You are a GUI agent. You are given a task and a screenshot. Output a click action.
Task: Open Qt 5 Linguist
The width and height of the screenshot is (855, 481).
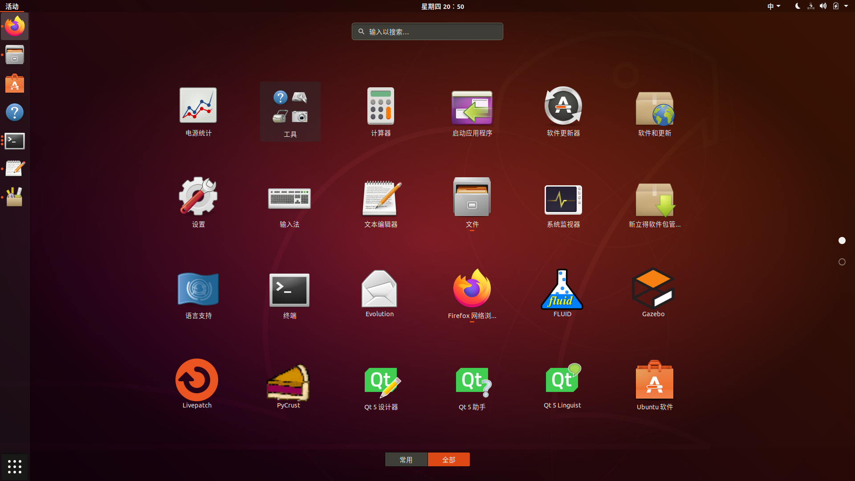[562, 381]
